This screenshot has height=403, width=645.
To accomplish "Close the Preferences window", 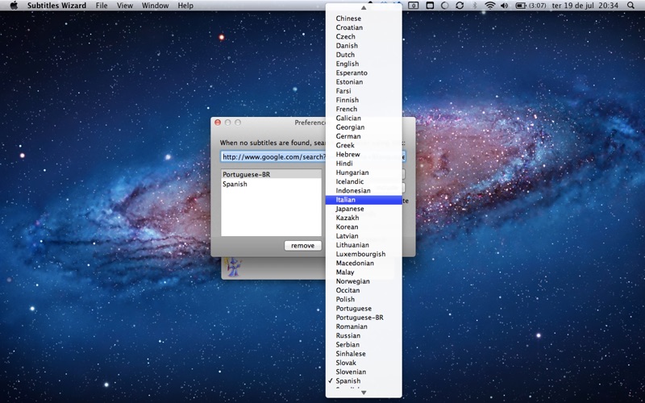I will point(218,123).
